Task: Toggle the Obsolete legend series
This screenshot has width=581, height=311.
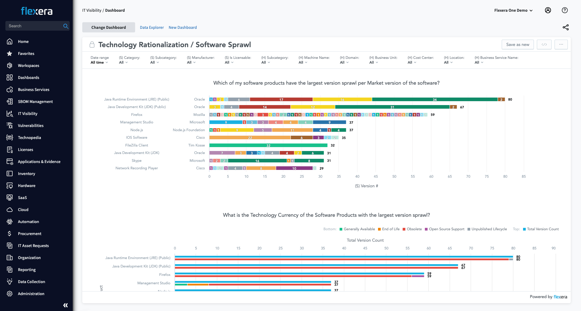Action: (412, 229)
